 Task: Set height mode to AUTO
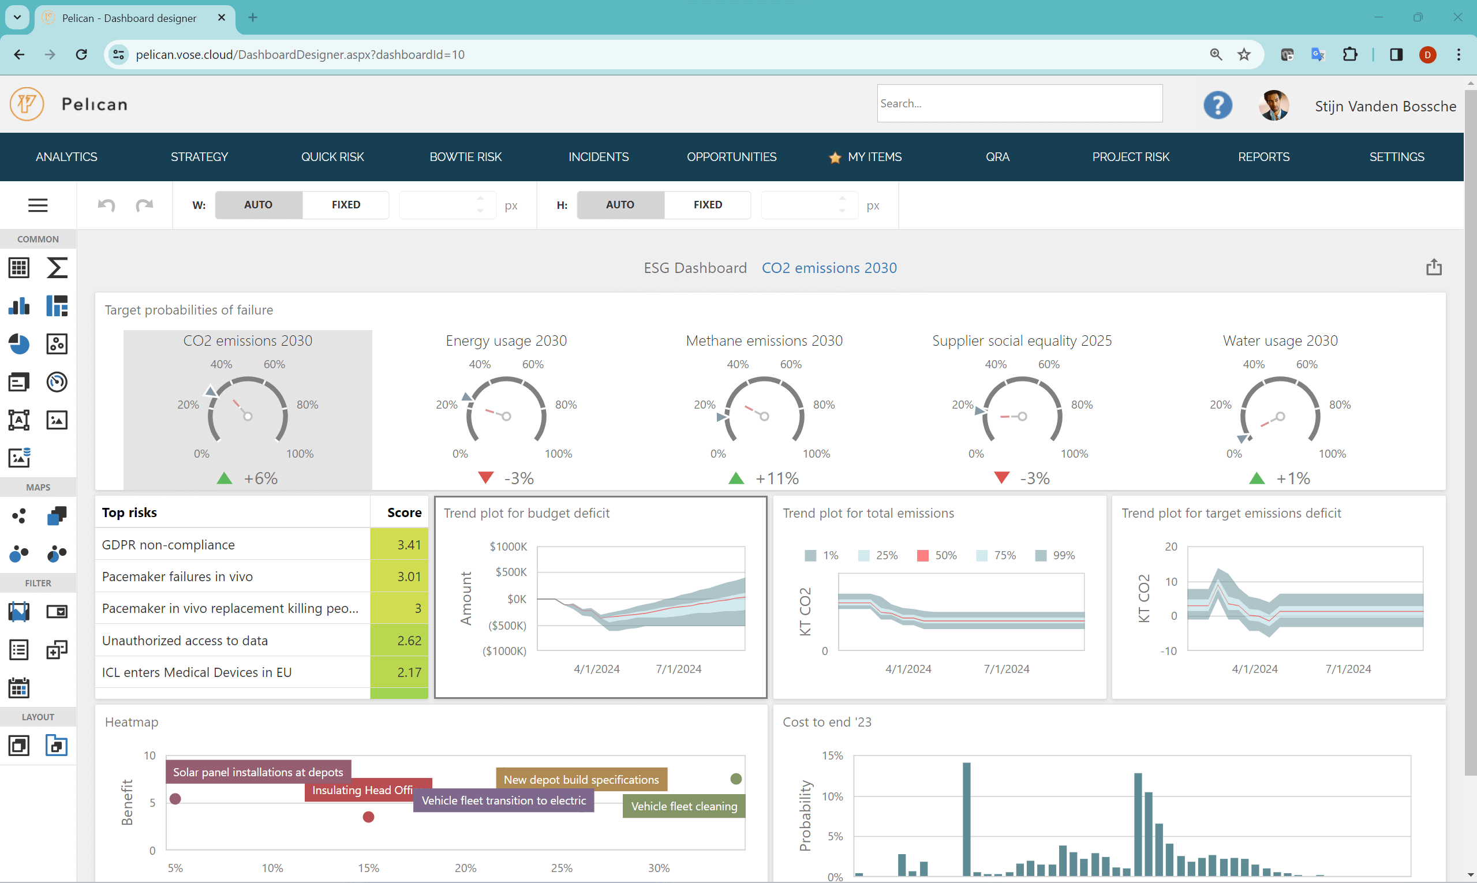pyautogui.click(x=619, y=205)
